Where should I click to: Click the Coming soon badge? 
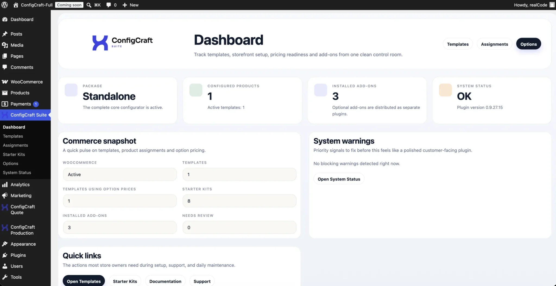coord(69,5)
